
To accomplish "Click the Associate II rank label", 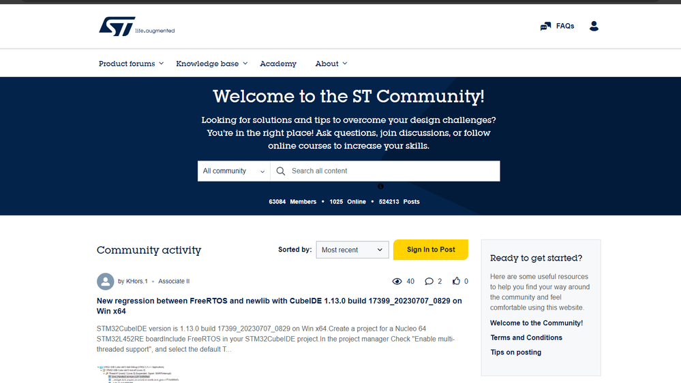I will 174,281.
